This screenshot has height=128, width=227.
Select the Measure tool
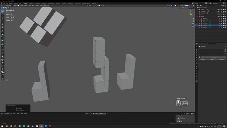(2, 34)
